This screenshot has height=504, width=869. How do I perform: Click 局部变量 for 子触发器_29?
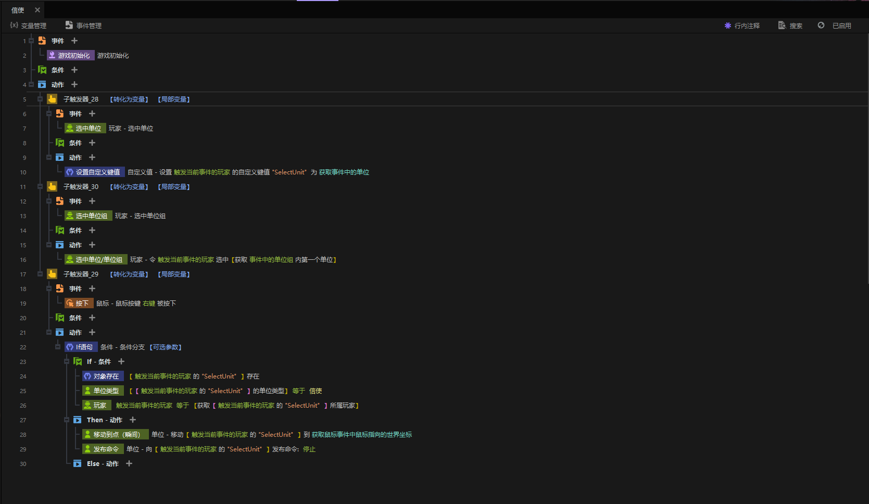click(x=174, y=274)
